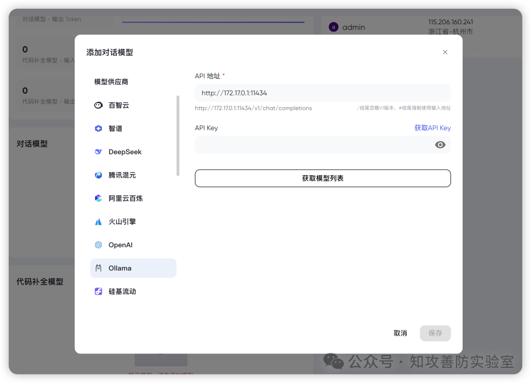Click the 阿里云百炼 provider icon
The width and height of the screenshot is (531, 383).
click(x=98, y=199)
